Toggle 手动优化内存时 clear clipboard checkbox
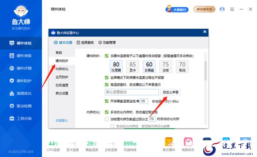 click(x=107, y=112)
